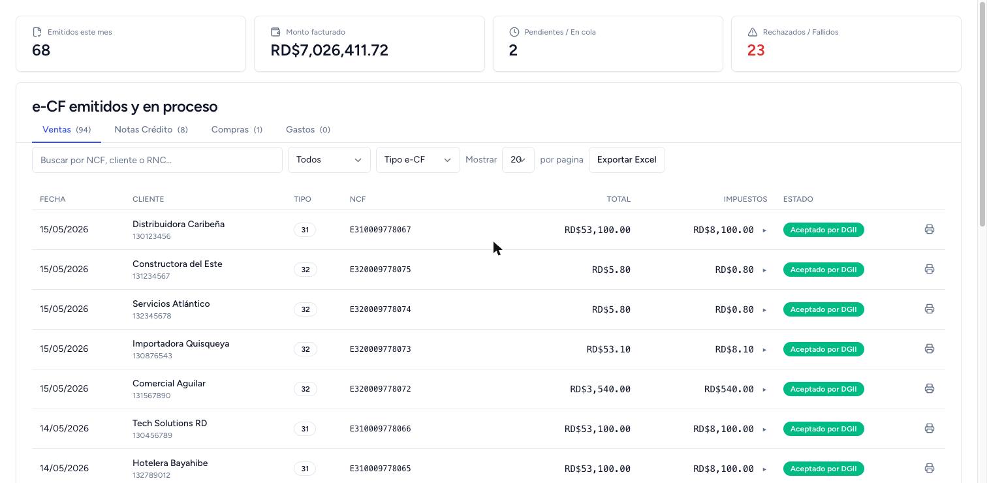Image resolution: width=987 pixels, height=483 pixels.
Task: Expand tax details for Hotelera Bayahibe
Action: click(x=764, y=469)
